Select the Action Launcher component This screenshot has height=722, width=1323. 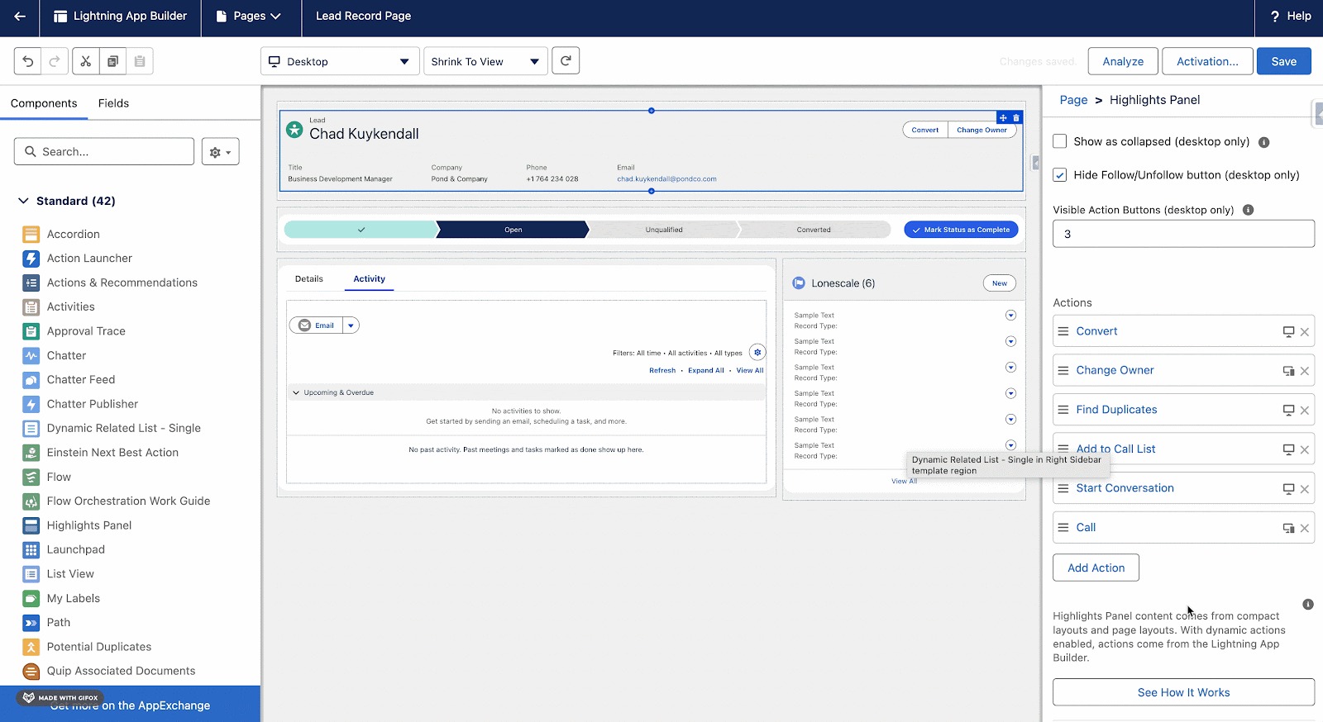click(89, 259)
